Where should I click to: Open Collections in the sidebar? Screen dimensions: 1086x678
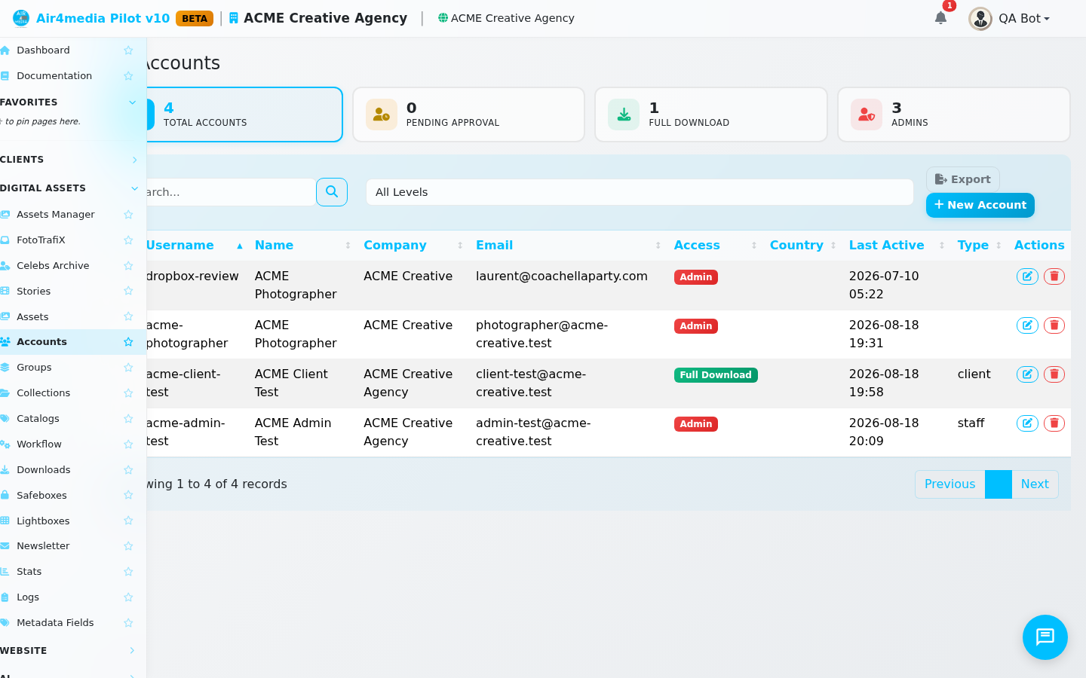click(x=43, y=393)
